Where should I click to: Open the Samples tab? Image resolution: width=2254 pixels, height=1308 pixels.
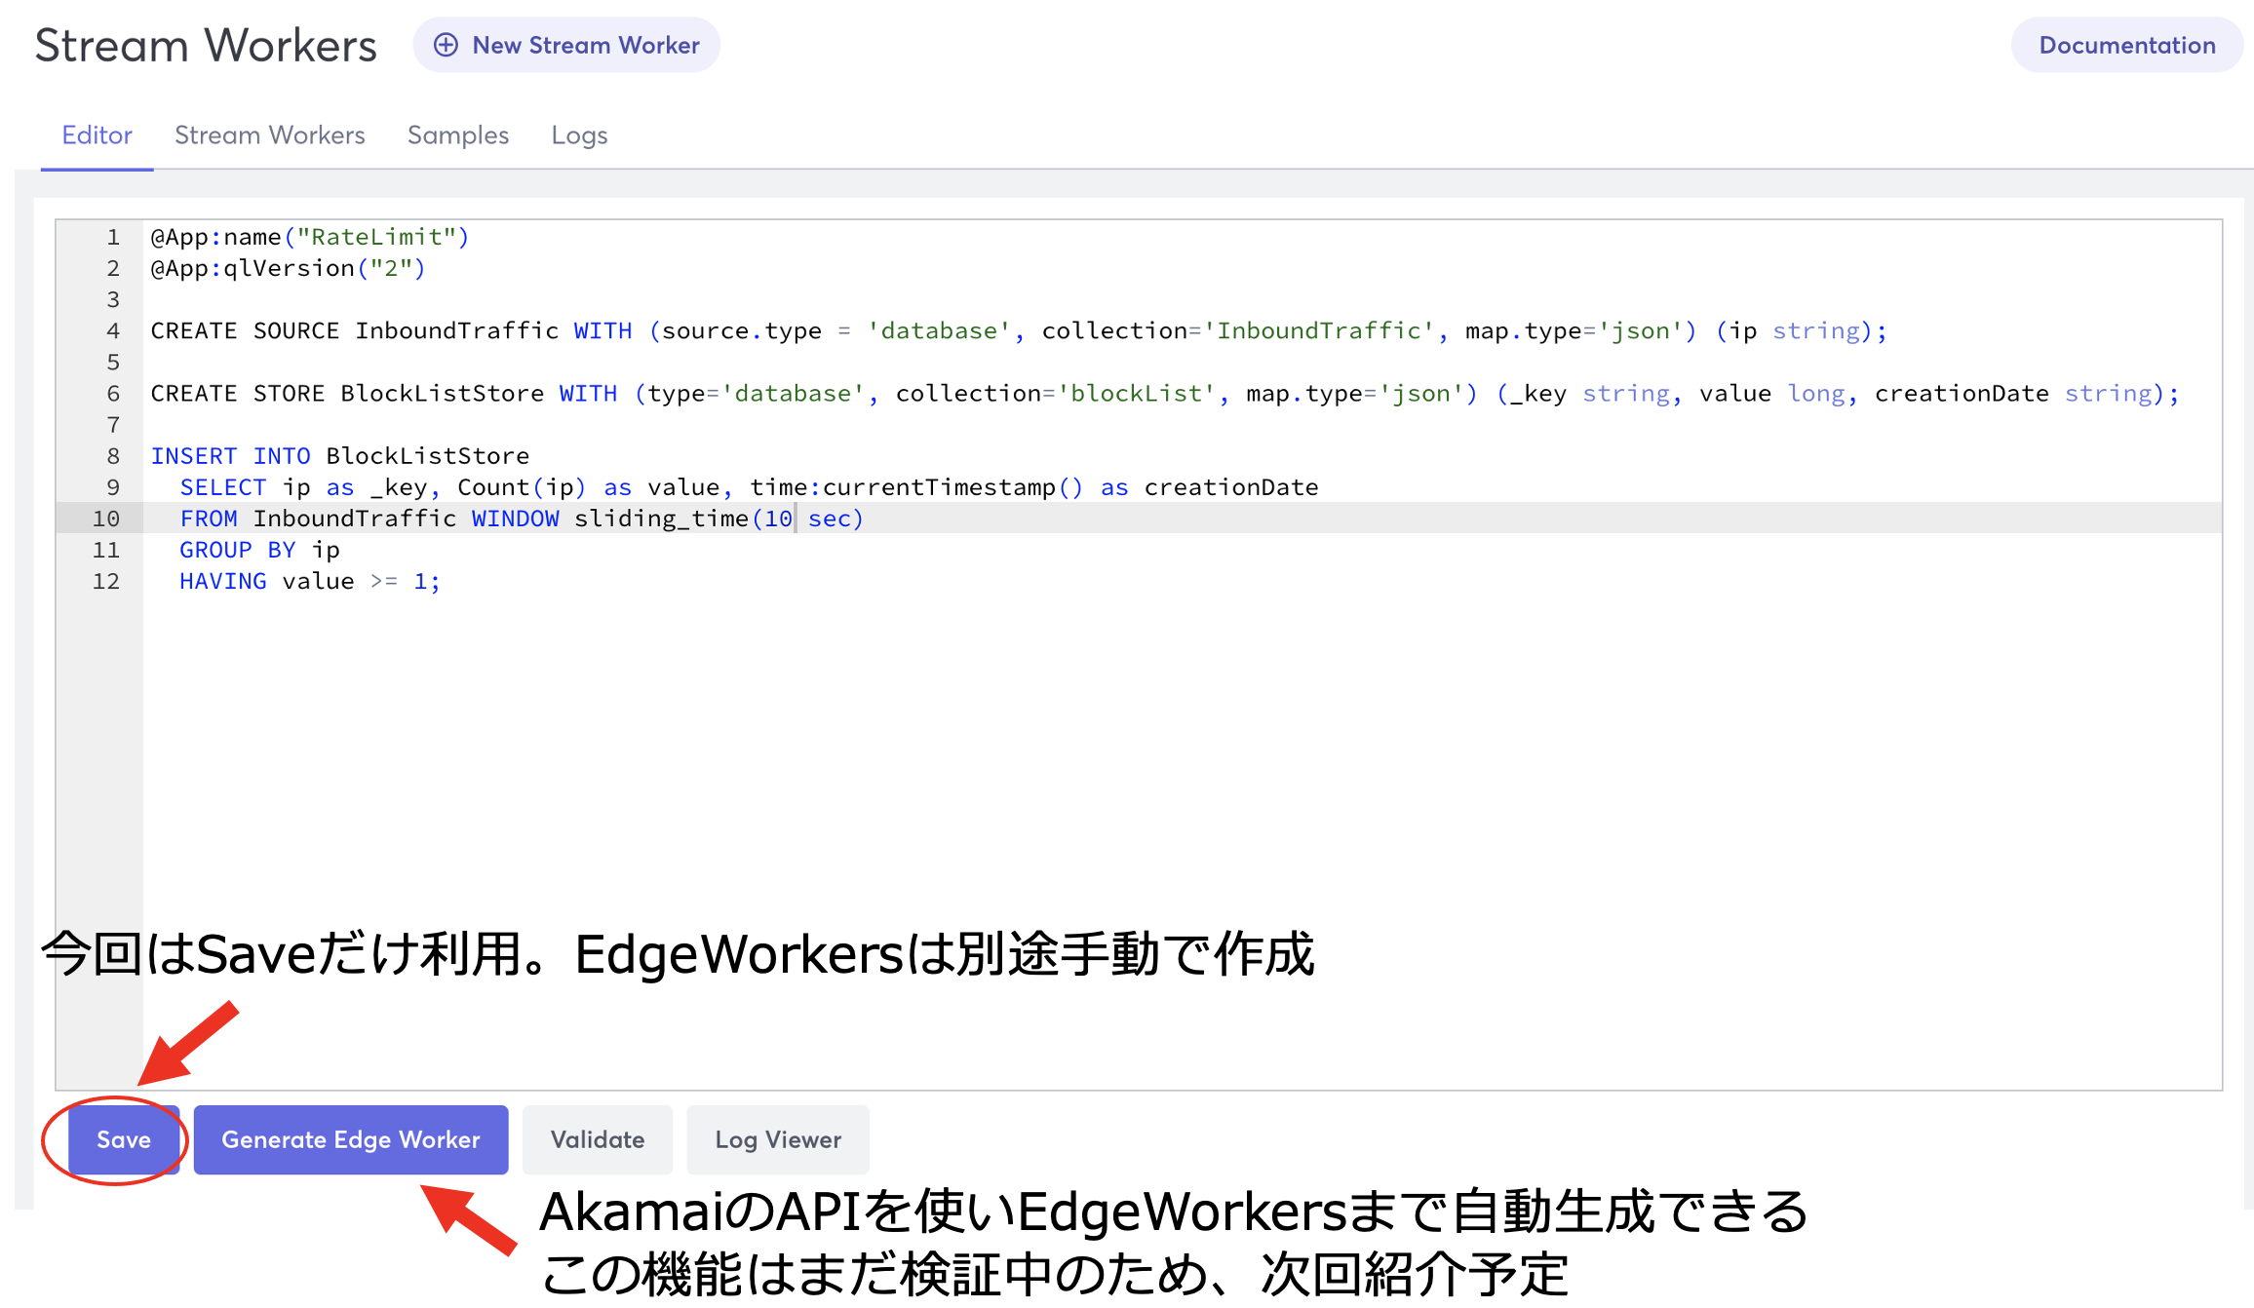pos(457,135)
